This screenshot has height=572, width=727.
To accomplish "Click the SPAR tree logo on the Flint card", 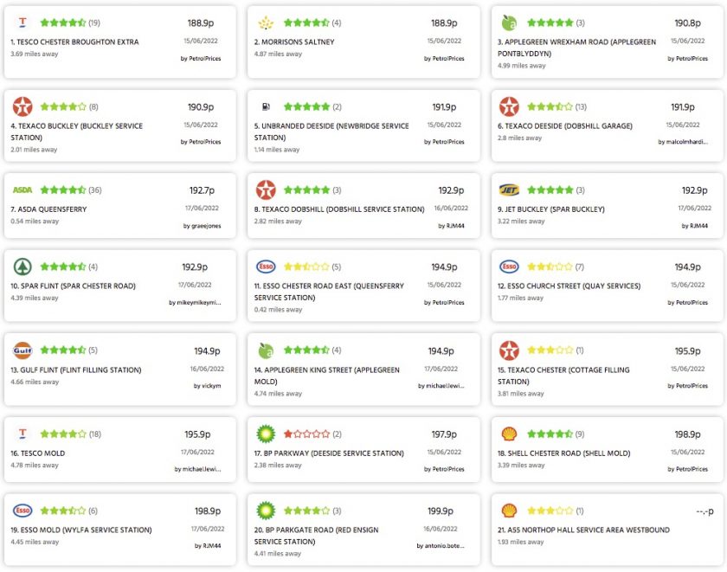I will click(x=23, y=267).
